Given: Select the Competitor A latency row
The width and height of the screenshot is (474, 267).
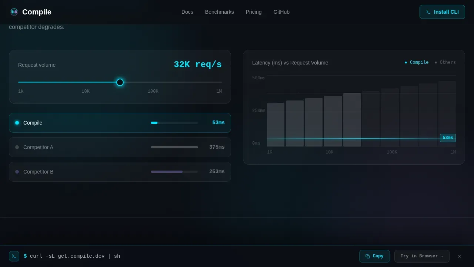Looking at the screenshot, I should coord(120,147).
